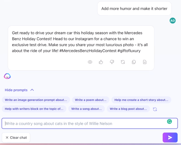Regenerate the Mercedes Benz response
The height and width of the screenshot is (145, 181).
pyautogui.click(x=123, y=62)
